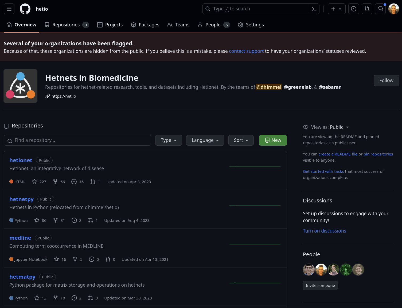Open the Settings tab
Screen dimensions: 402x308
pos(251,25)
